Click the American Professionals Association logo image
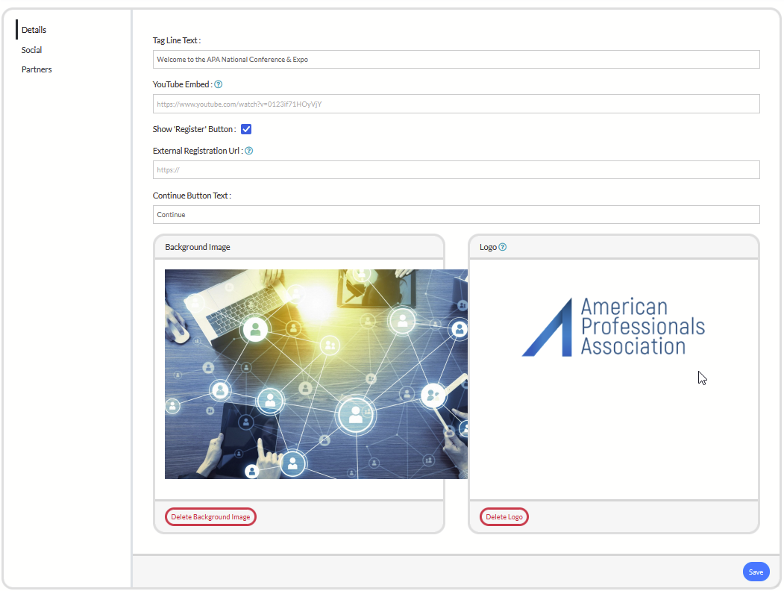The height and width of the screenshot is (591, 784). (x=613, y=327)
